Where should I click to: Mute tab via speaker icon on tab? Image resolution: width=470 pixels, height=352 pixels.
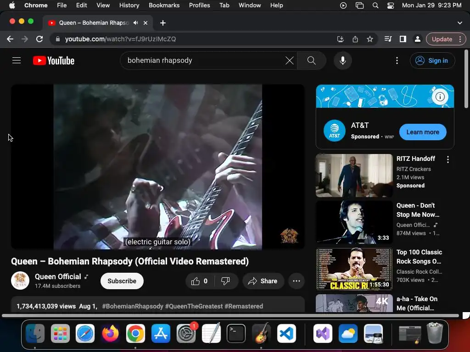click(136, 23)
